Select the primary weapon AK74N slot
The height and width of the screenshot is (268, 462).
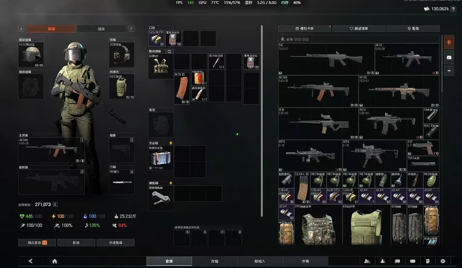[51, 150]
